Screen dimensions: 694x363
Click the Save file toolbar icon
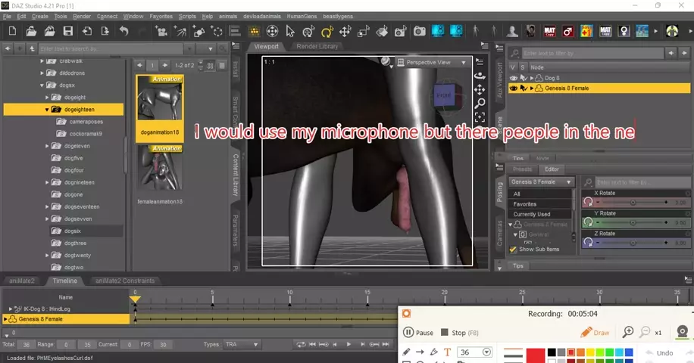click(68, 31)
